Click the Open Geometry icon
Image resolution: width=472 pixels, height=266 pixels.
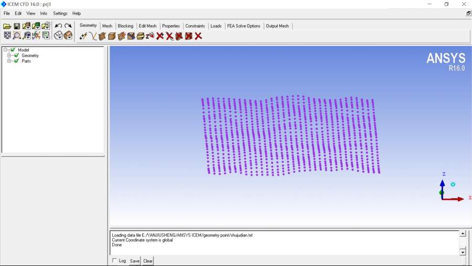[27, 27]
